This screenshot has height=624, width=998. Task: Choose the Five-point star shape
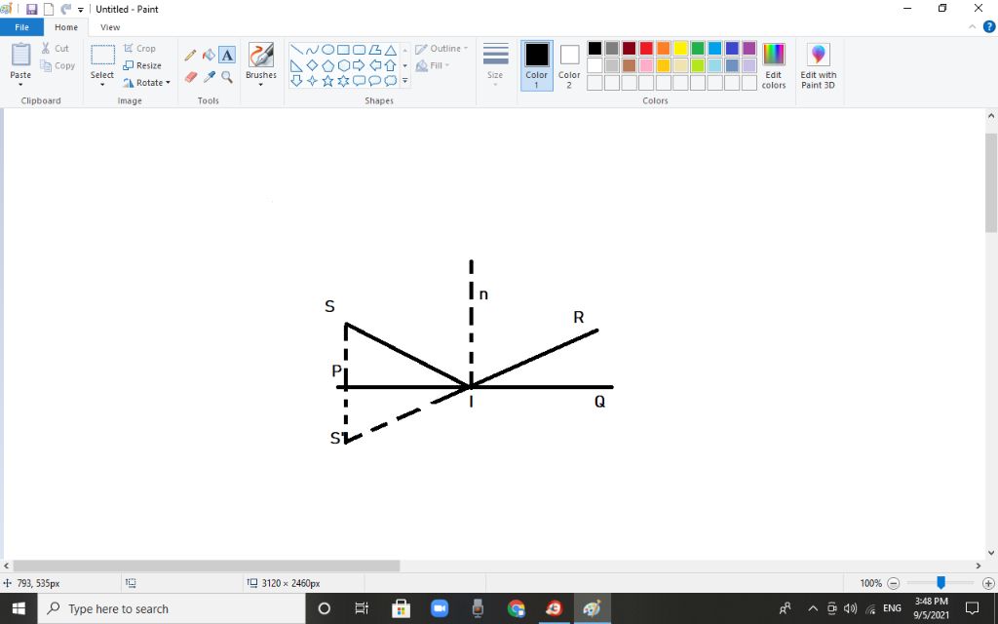(x=327, y=81)
